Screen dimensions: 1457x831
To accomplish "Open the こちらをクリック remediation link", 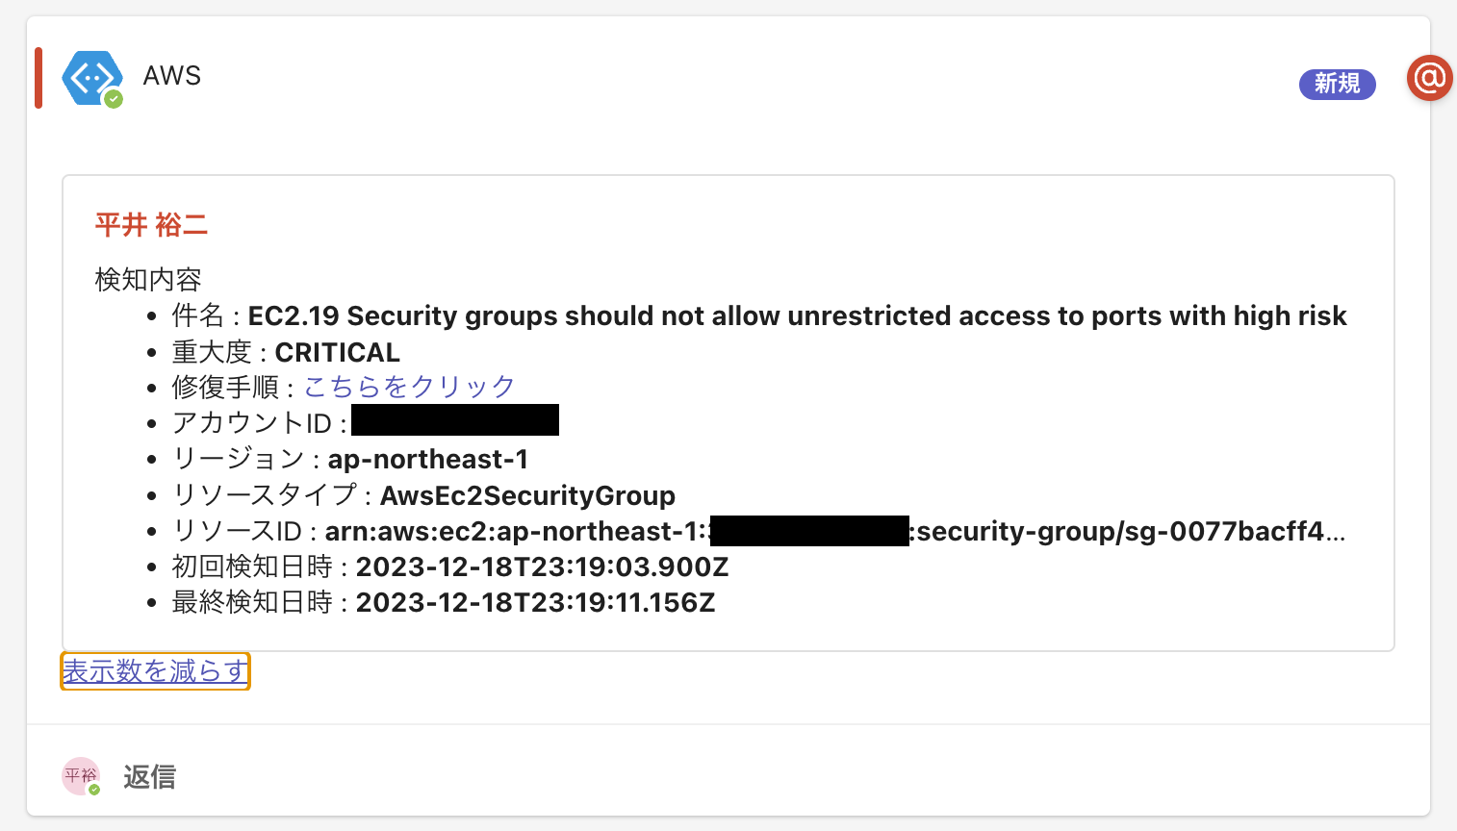I will pyautogui.click(x=410, y=387).
